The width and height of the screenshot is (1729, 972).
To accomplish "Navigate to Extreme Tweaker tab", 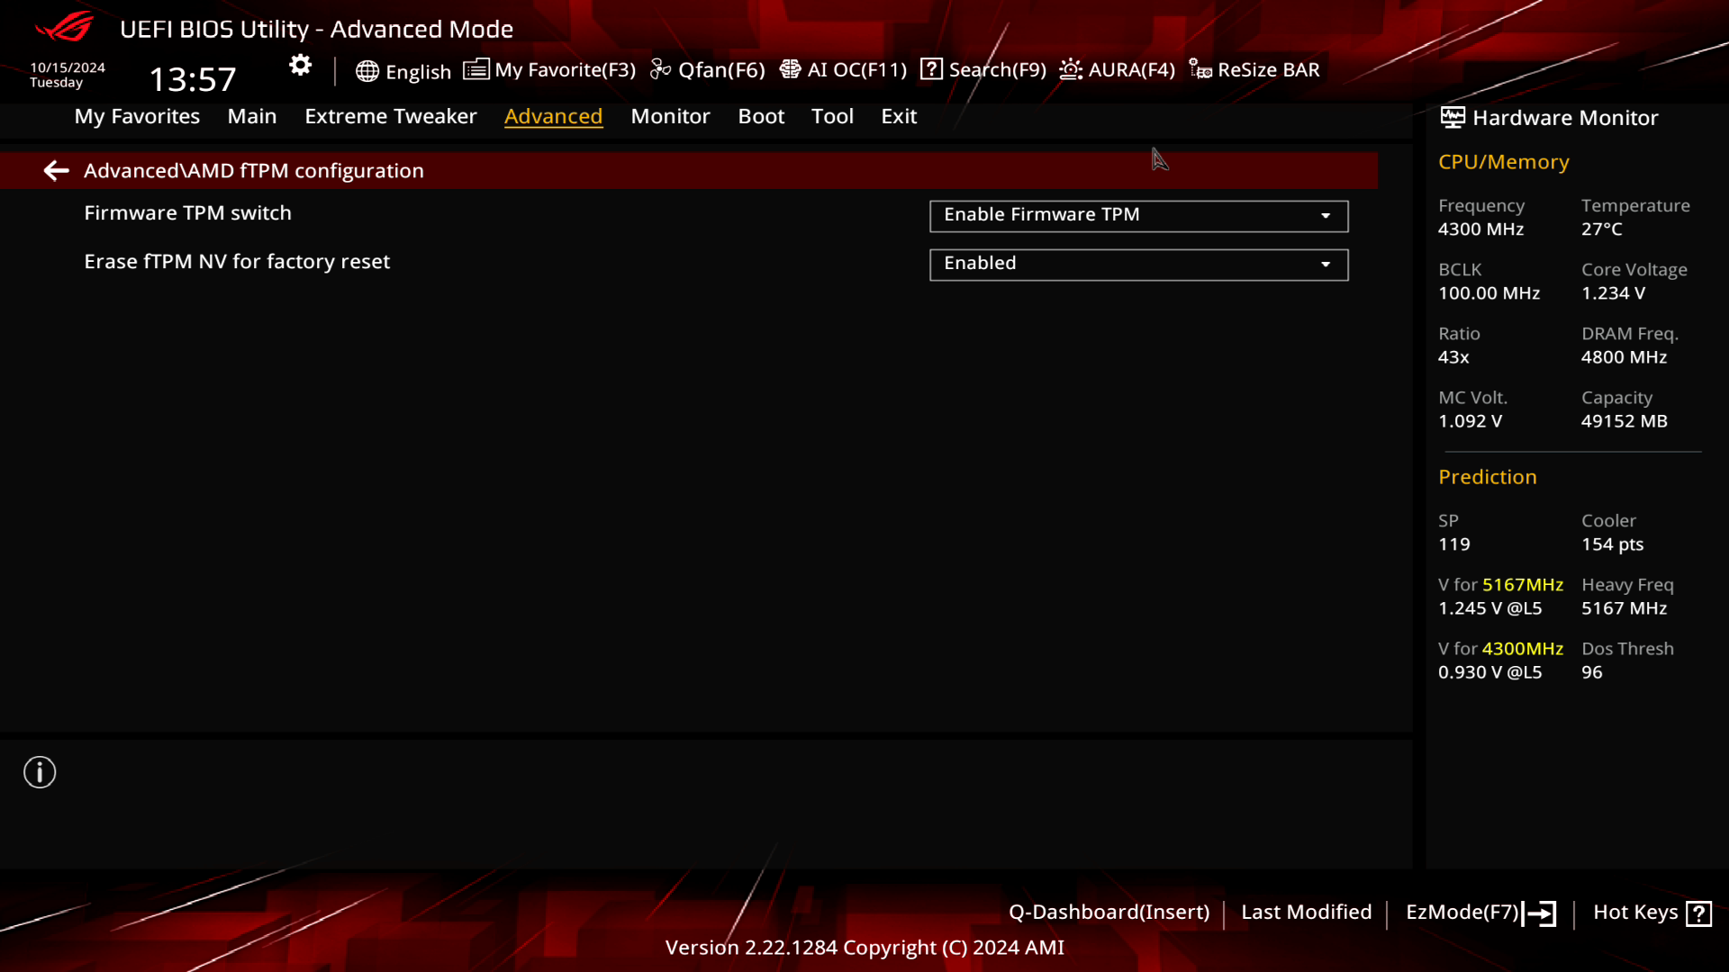I will pos(390,115).
